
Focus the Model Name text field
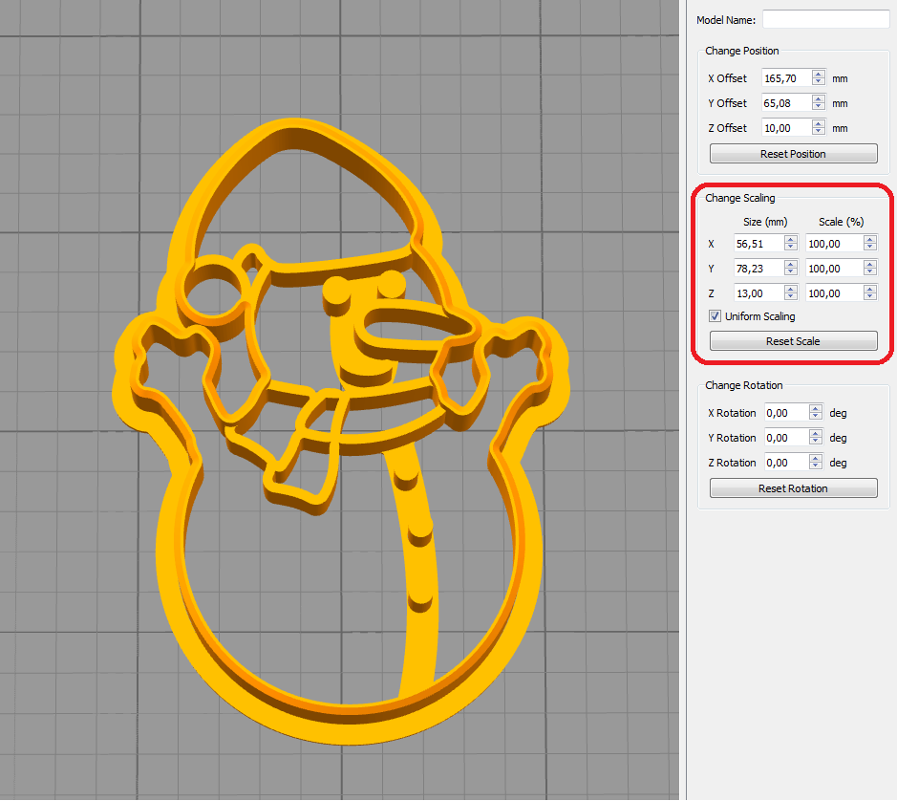825,19
